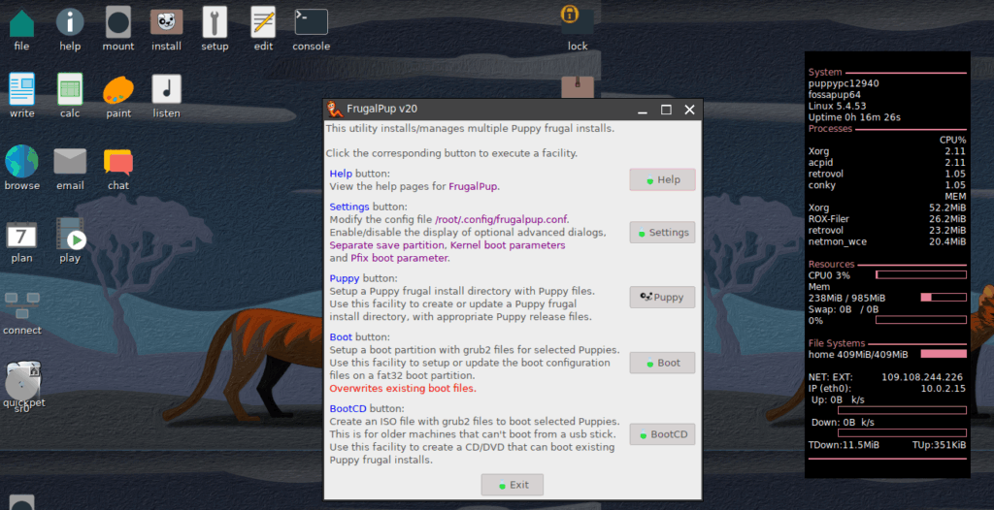Click the 'TUp:351KiB' total upload text
The height and width of the screenshot is (510, 994).
[x=939, y=445]
